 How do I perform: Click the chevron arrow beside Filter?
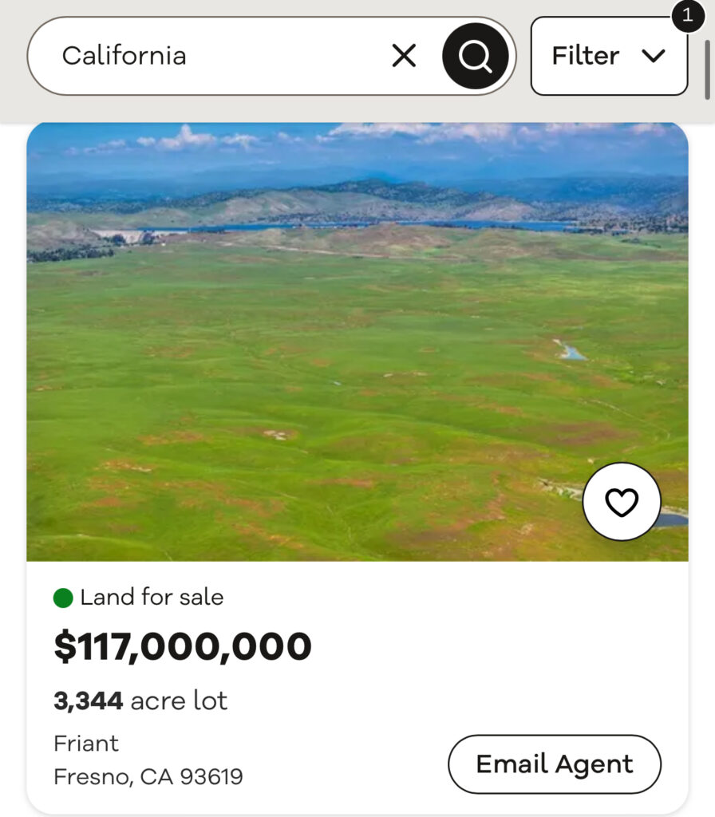coord(654,56)
